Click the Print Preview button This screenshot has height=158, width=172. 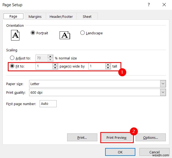[116, 137]
